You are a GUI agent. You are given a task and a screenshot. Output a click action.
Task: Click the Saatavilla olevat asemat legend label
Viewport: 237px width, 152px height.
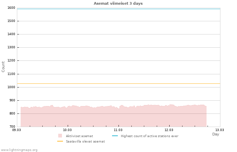click(x=85, y=142)
